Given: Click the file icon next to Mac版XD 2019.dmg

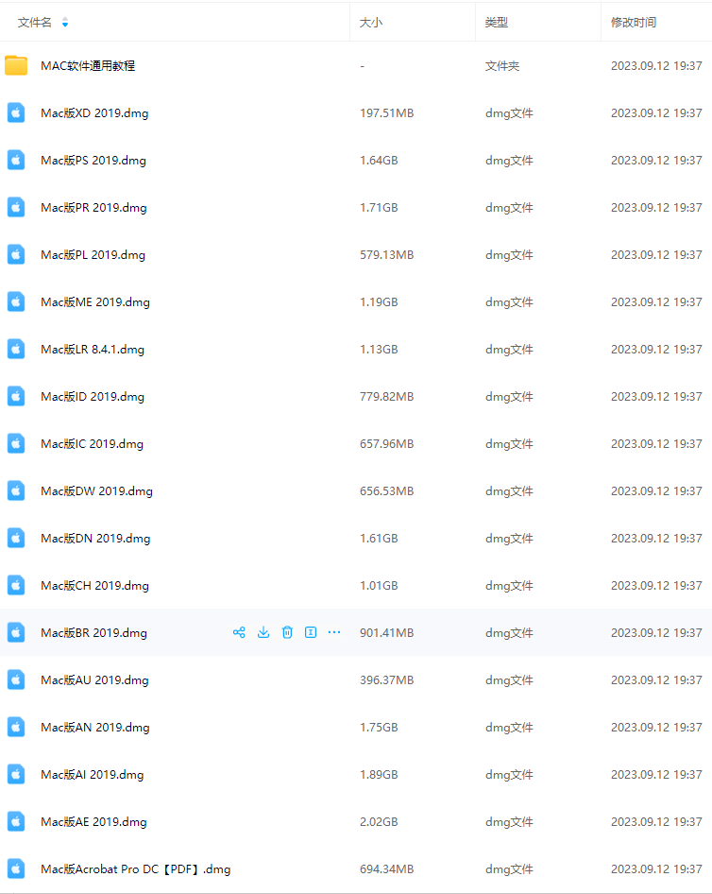Looking at the screenshot, I should 16,112.
